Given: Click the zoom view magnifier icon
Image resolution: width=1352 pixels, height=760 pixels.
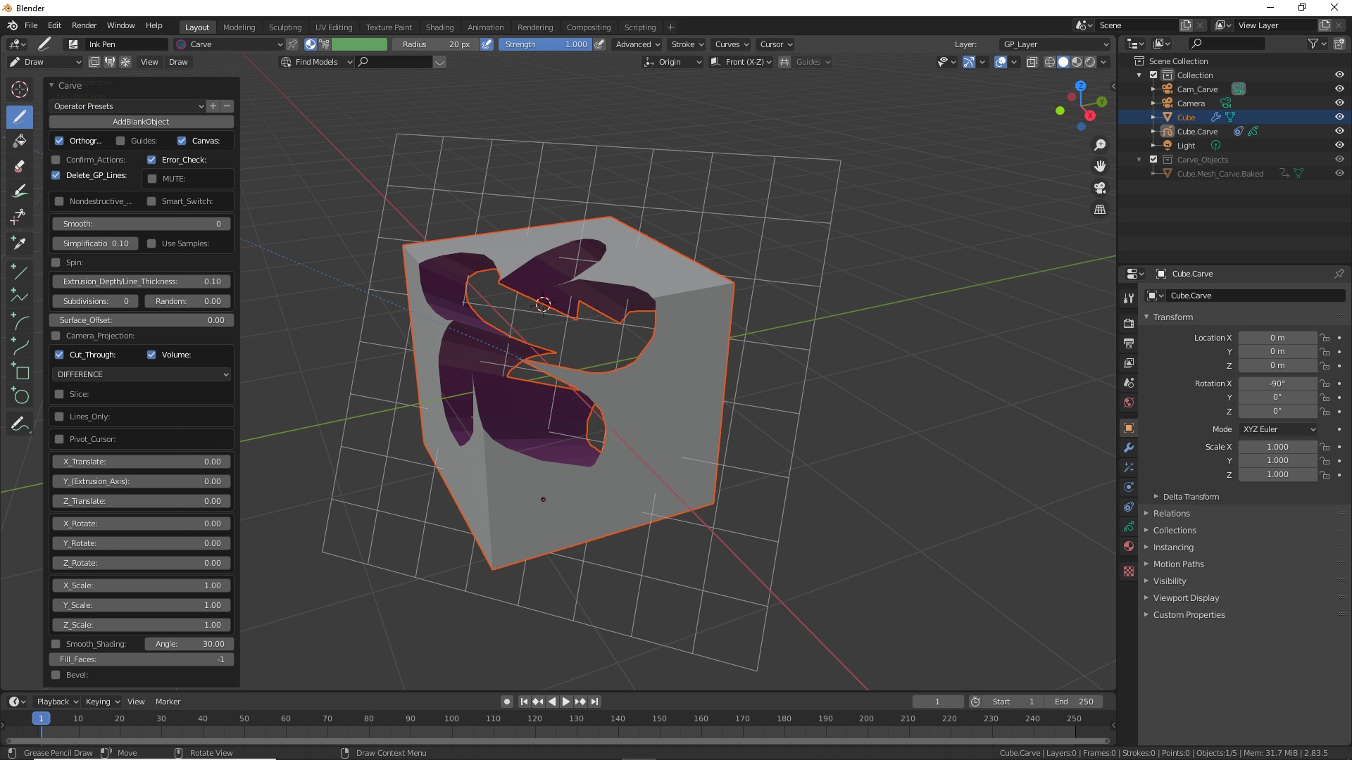Looking at the screenshot, I should [1099, 145].
